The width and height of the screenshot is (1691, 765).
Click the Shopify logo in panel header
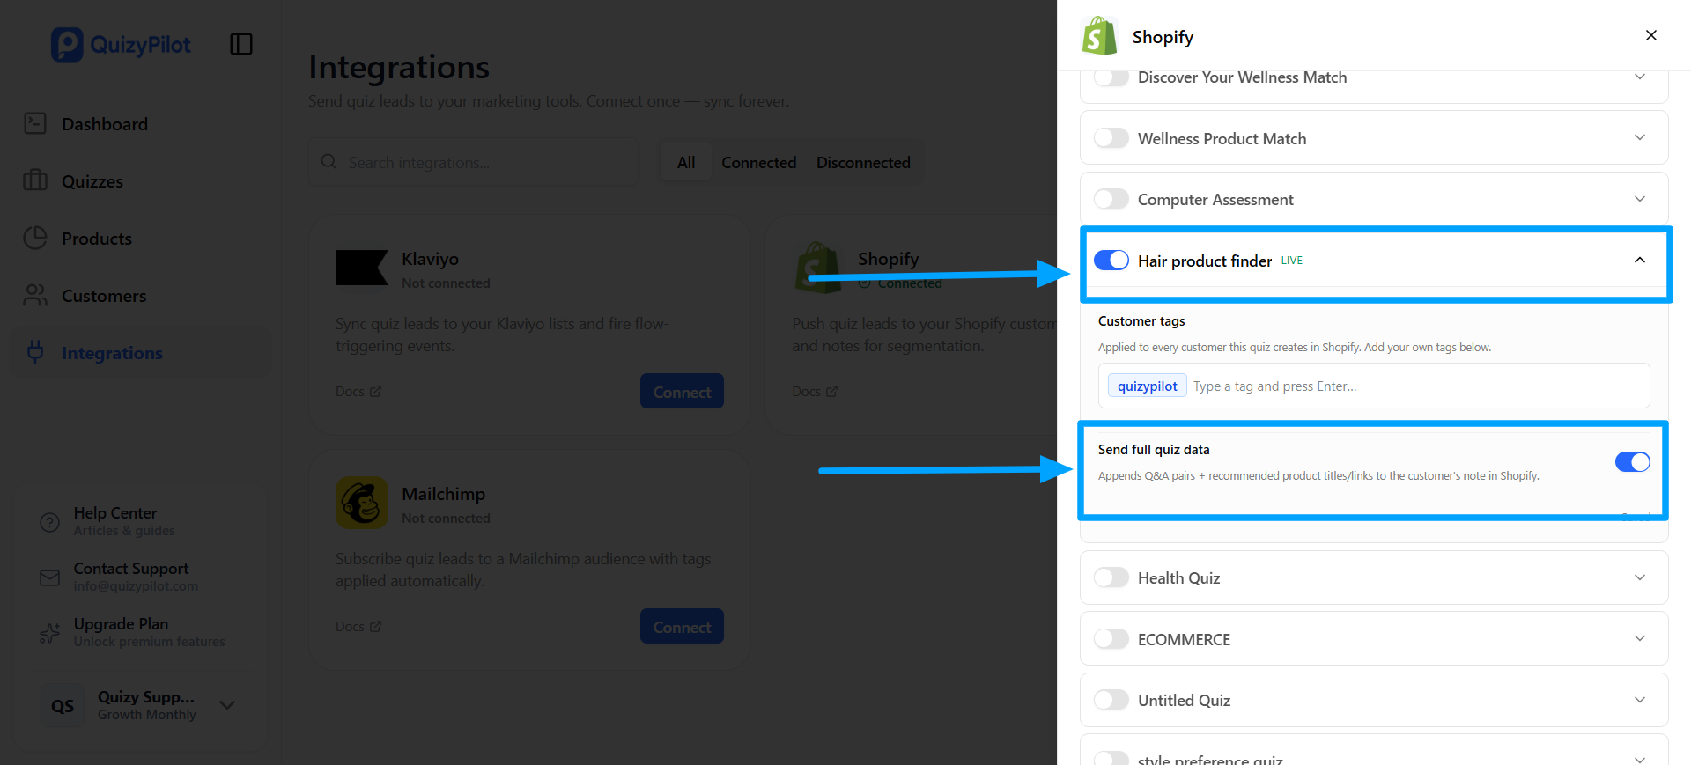(1099, 37)
